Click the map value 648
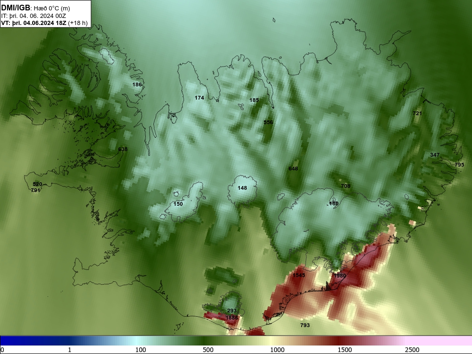The image size is (472, 354). pyautogui.click(x=293, y=169)
